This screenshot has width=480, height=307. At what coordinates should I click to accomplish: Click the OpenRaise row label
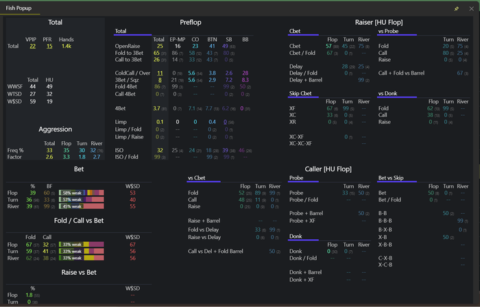click(128, 46)
